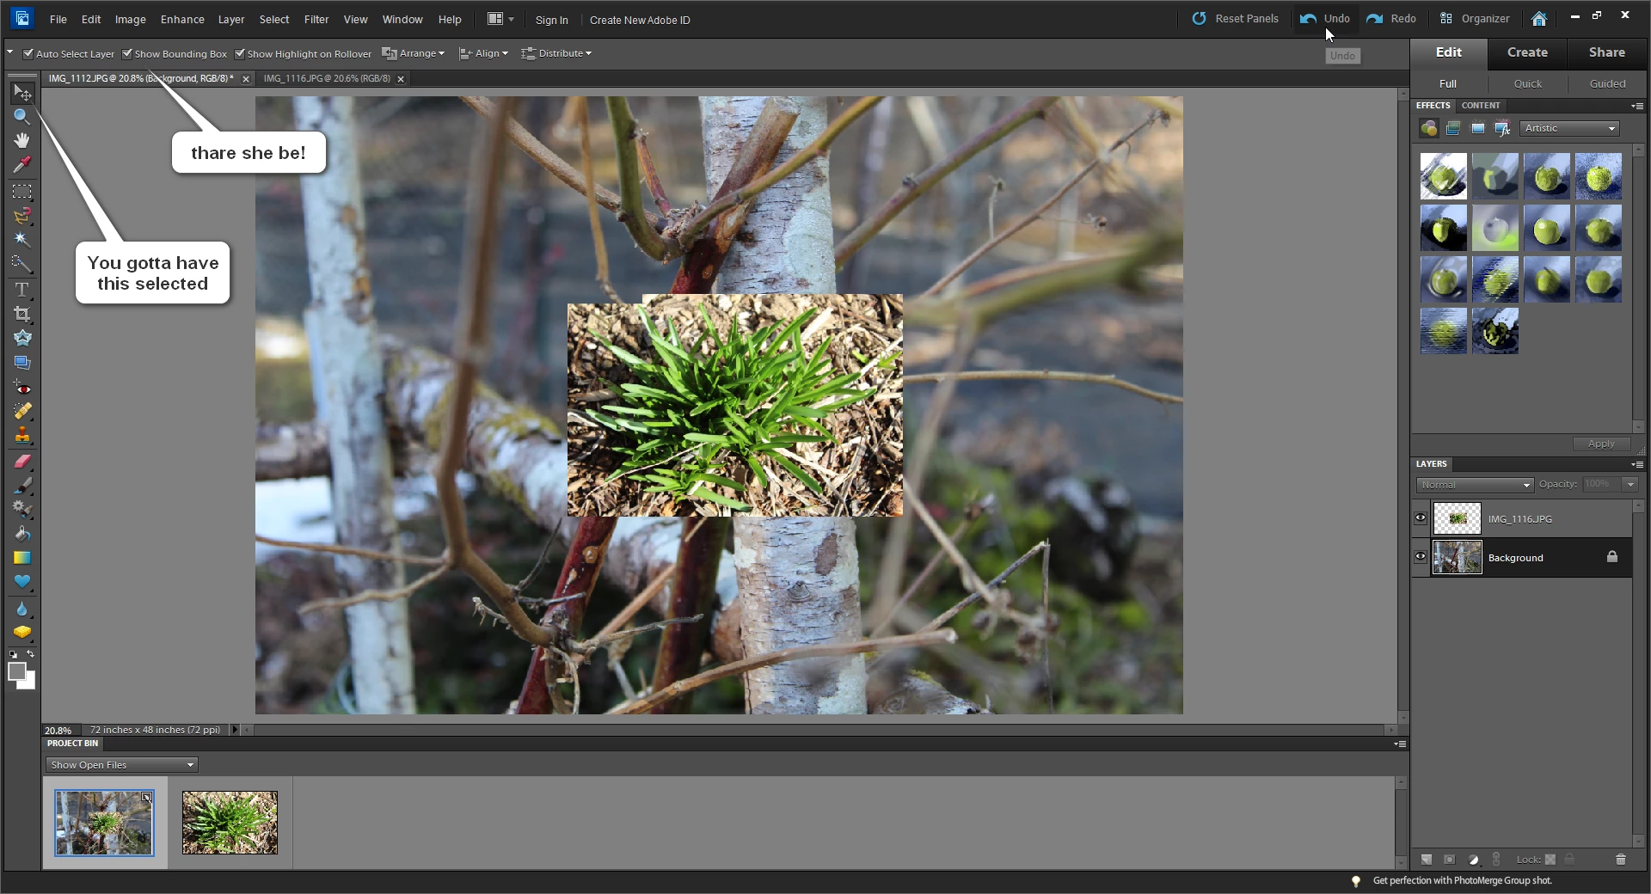The image size is (1651, 894).
Task: Choose the Eyedropper tool
Action: click(22, 164)
